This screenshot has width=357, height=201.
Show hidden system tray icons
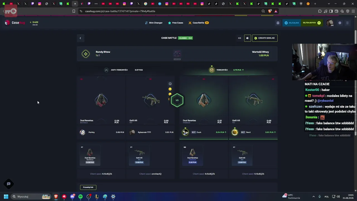313,197
